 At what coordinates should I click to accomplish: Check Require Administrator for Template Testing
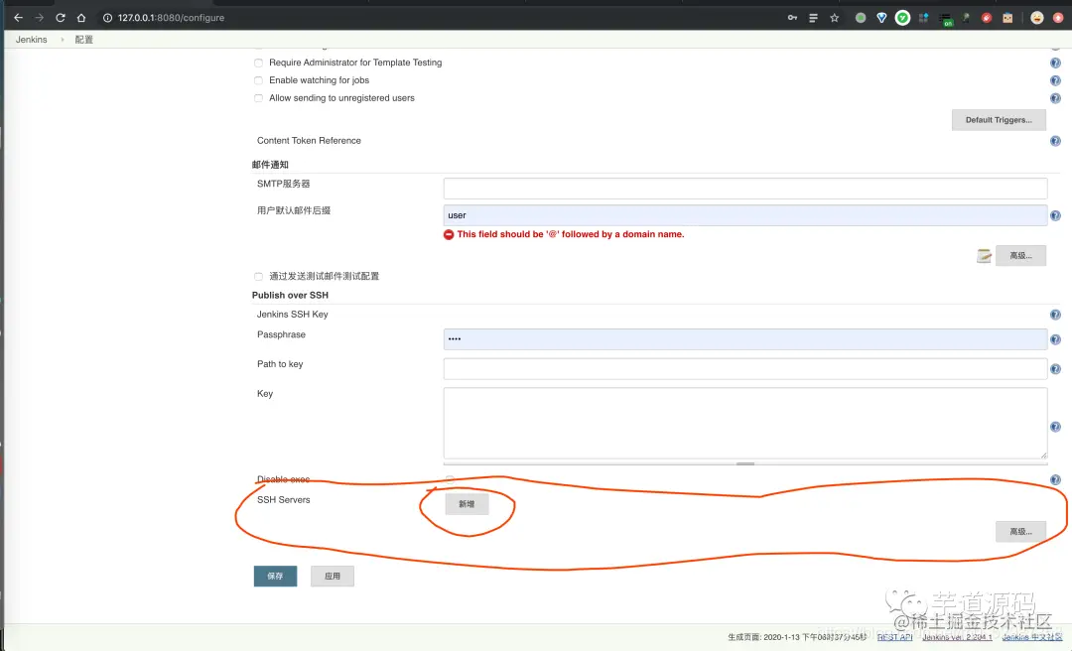point(258,63)
